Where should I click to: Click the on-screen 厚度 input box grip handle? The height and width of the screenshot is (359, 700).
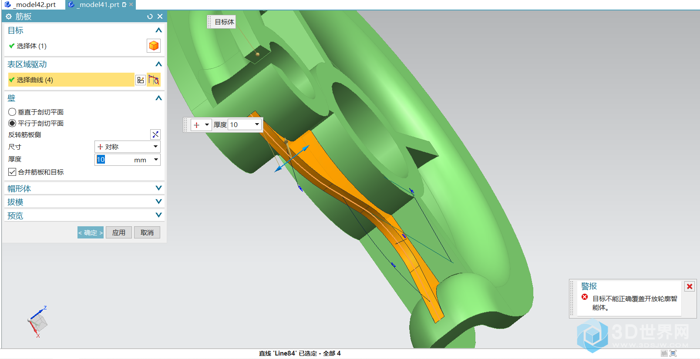(x=186, y=125)
